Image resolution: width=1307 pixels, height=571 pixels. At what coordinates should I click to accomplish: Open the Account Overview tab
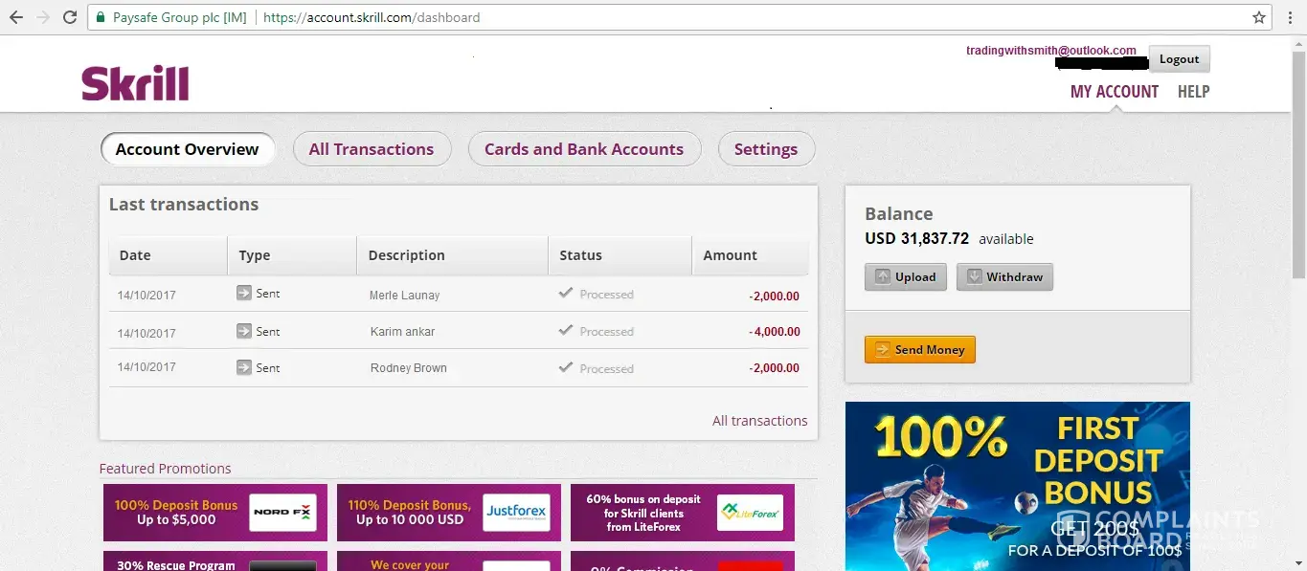pyautogui.click(x=188, y=149)
